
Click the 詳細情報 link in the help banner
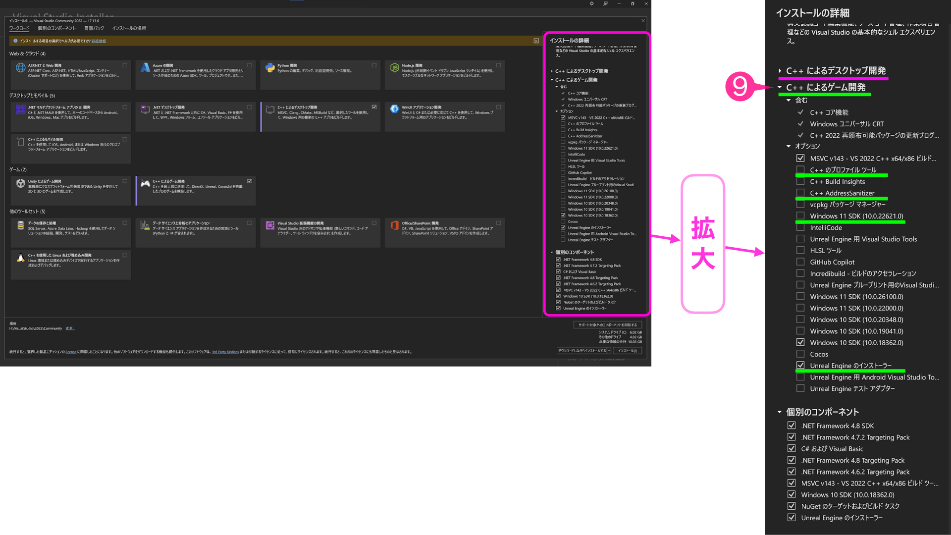[x=99, y=41]
